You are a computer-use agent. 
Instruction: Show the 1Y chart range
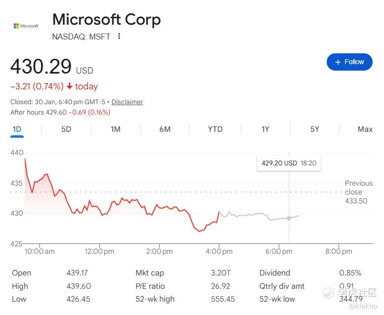(x=265, y=129)
